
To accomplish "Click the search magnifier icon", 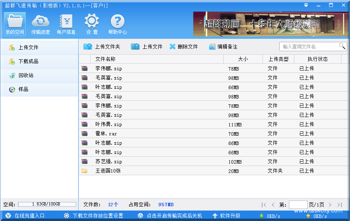I will pyautogui.click(x=342, y=46).
